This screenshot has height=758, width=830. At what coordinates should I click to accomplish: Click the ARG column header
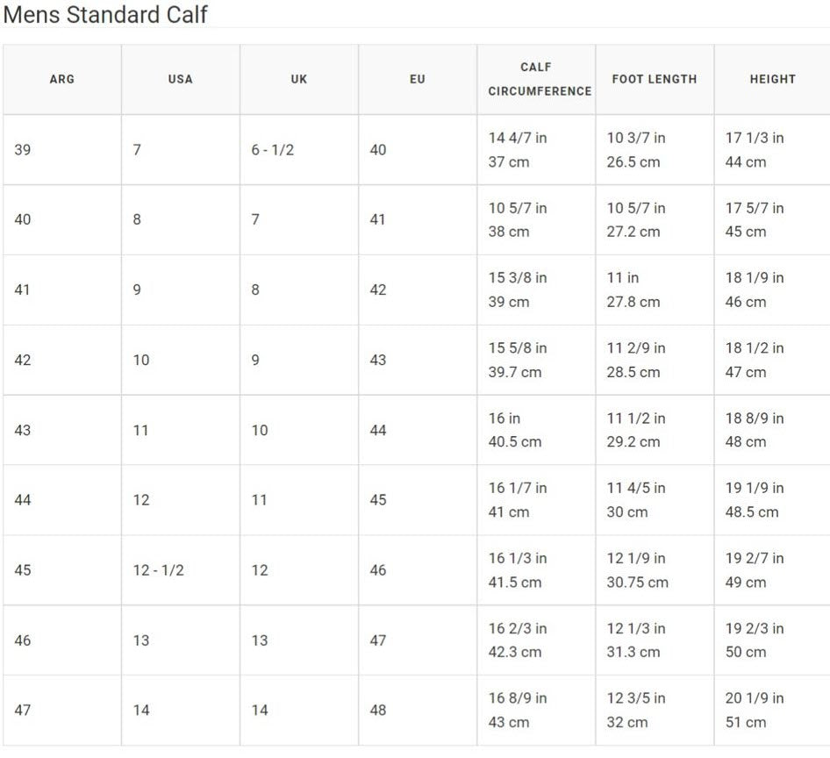tap(62, 79)
